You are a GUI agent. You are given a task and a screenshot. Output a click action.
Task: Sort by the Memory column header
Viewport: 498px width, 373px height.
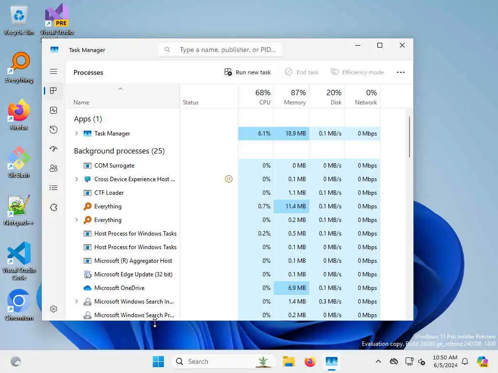tap(291, 97)
